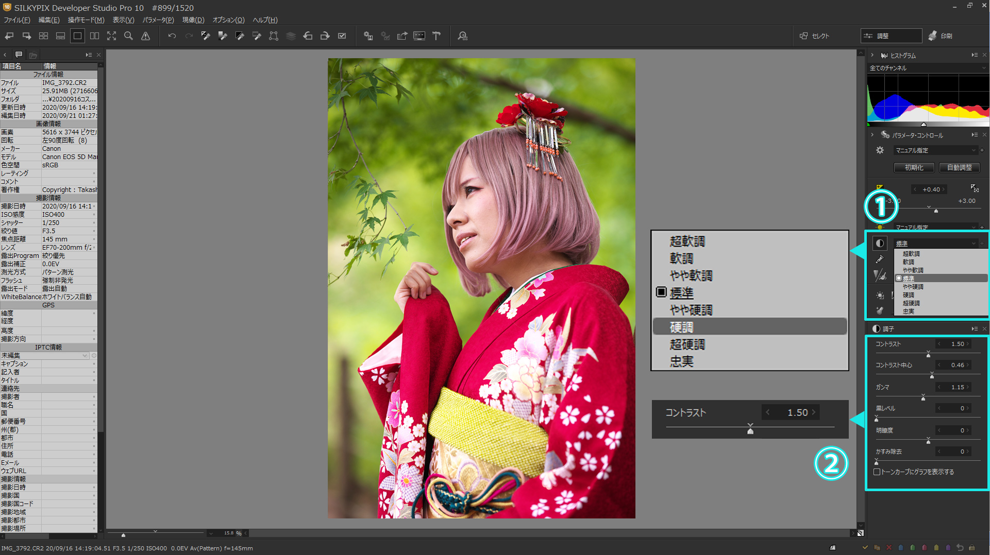Image resolution: width=990 pixels, height=555 pixels.
Task: Toggle full screen preview icon
Action: (111, 36)
